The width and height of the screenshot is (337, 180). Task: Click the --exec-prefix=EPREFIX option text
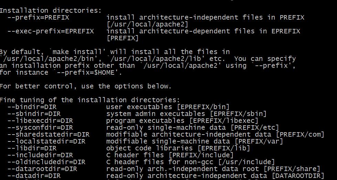[51, 31]
